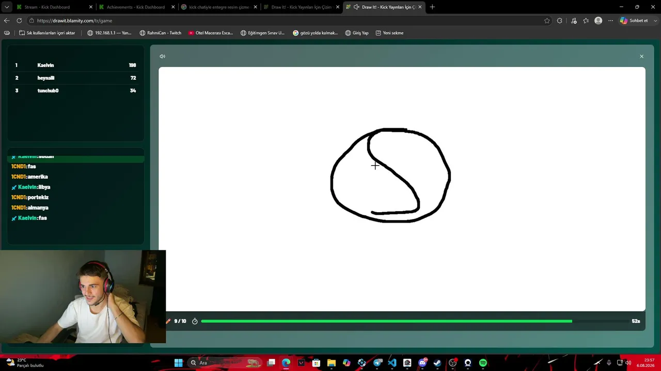Open 'Sık kullanılanları içeri aktar' bookmark
Image resolution: width=661 pixels, height=371 pixels.
click(x=47, y=33)
